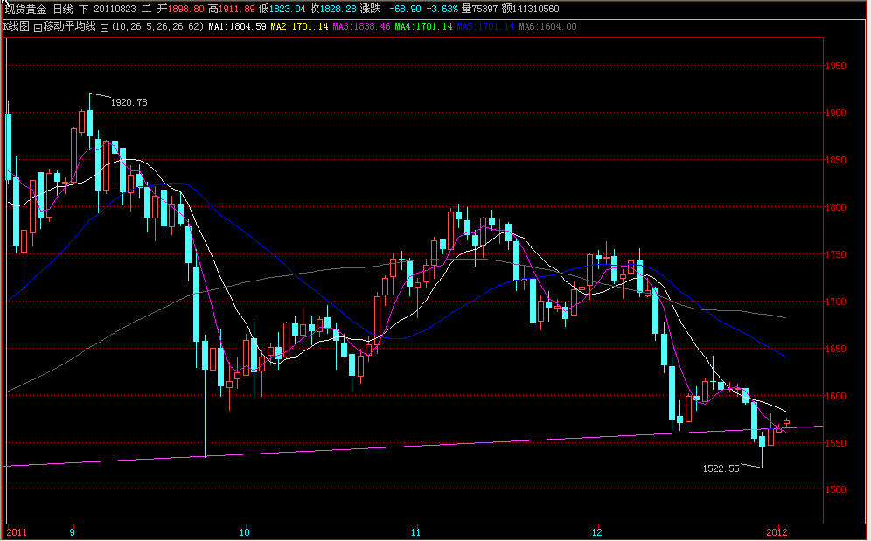
Task: Click the 1900 price axis label
Action: [x=835, y=114]
